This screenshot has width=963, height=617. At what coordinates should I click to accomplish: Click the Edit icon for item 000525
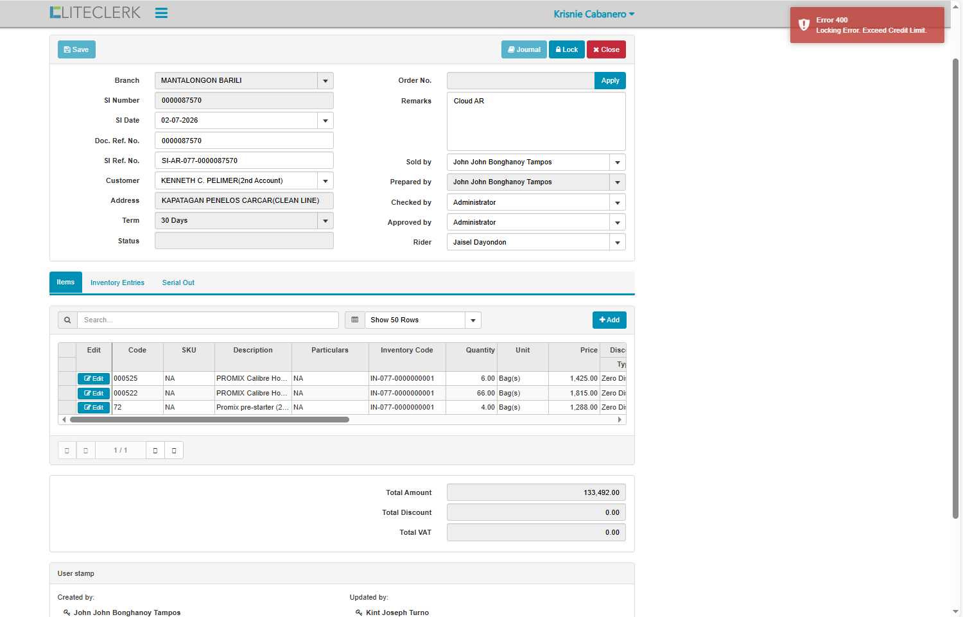click(94, 379)
